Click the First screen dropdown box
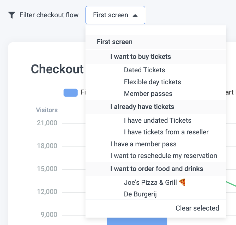Viewport: 236px width, 225px height. tap(111, 15)
